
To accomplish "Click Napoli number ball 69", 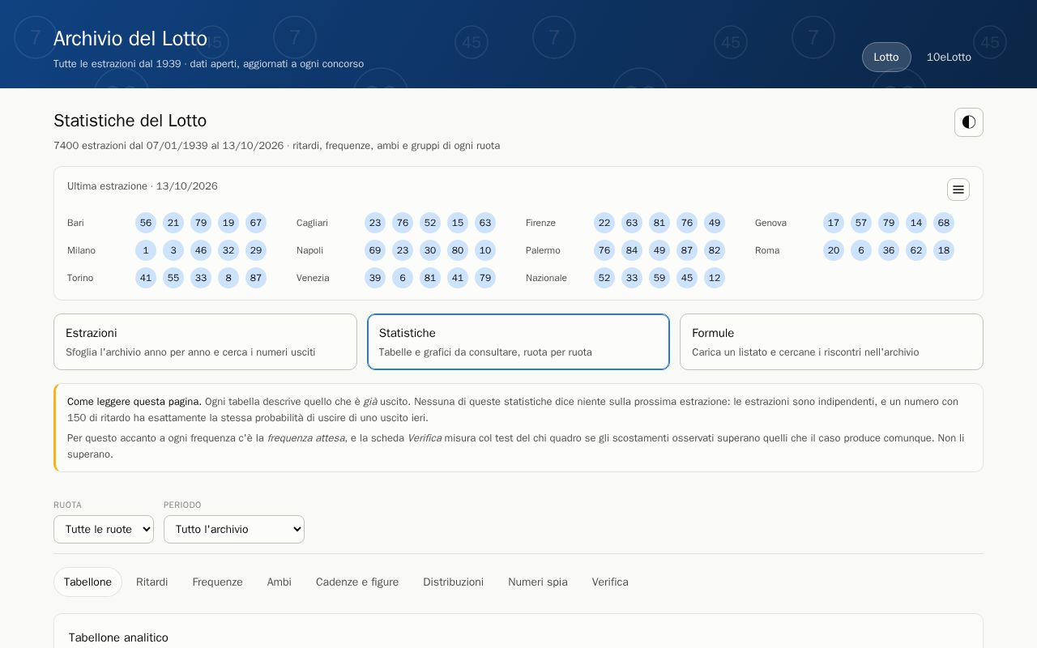I will click(x=375, y=250).
